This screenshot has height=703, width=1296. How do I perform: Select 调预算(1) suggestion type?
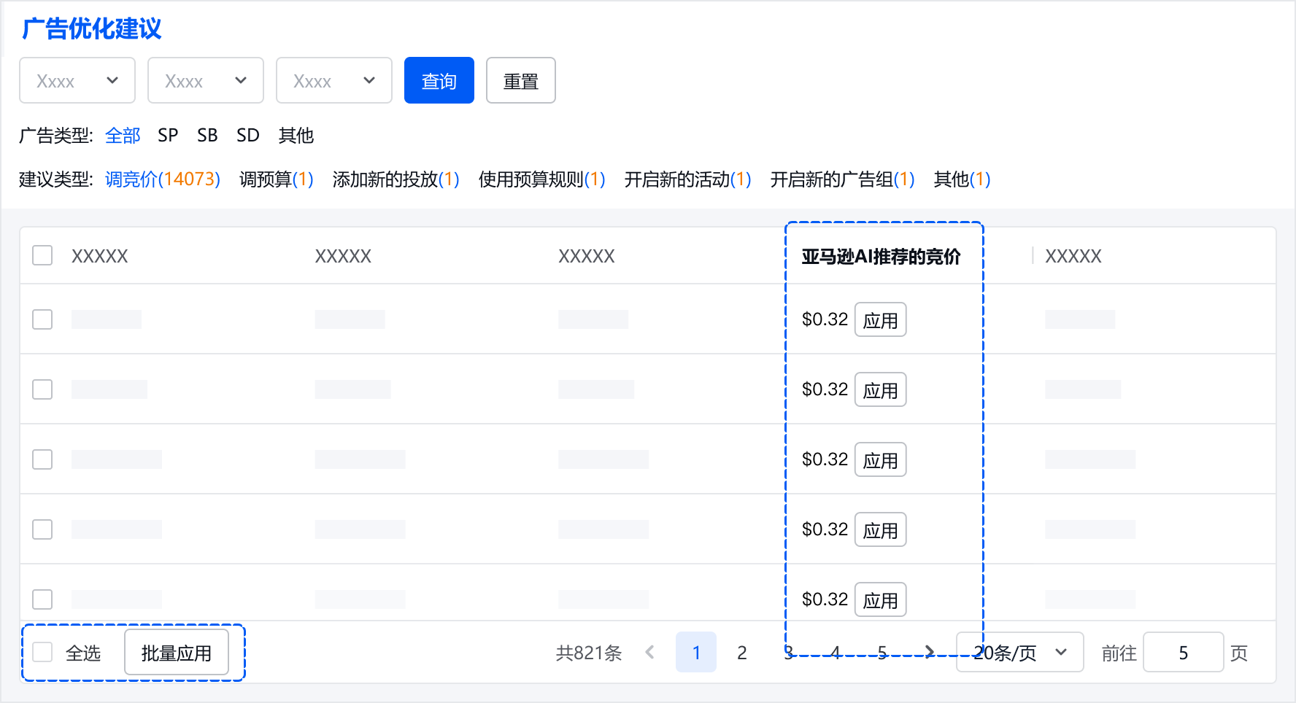[x=277, y=179]
